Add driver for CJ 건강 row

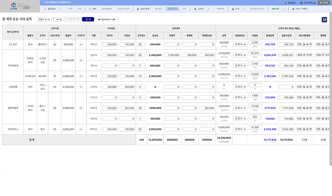tap(81, 45)
